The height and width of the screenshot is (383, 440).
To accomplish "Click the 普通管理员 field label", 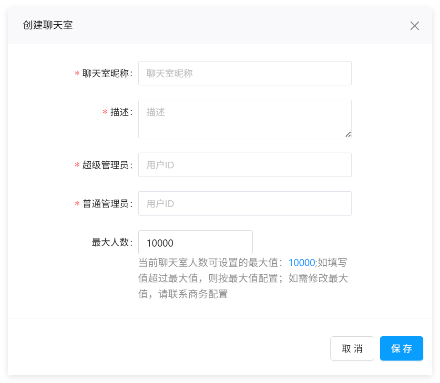I will click(x=105, y=204).
